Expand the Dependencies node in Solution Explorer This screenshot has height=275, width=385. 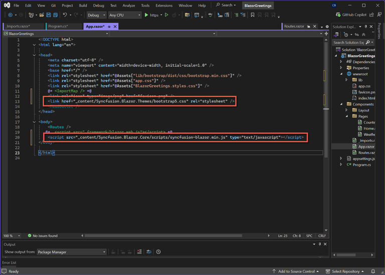coord(341,62)
